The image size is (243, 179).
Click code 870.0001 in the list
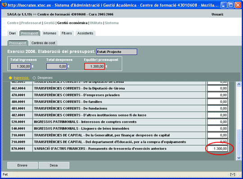(18, 148)
